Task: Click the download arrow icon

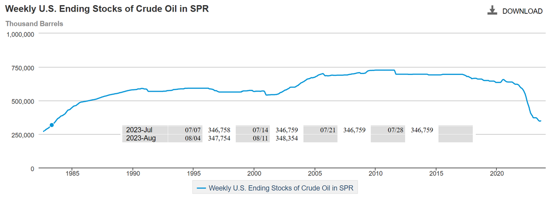Action: click(492, 11)
